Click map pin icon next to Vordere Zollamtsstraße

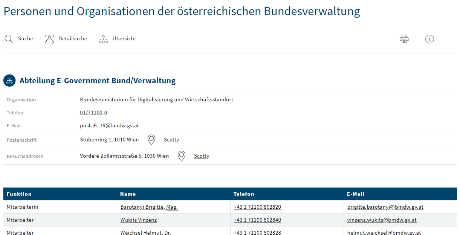(x=181, y=156)
